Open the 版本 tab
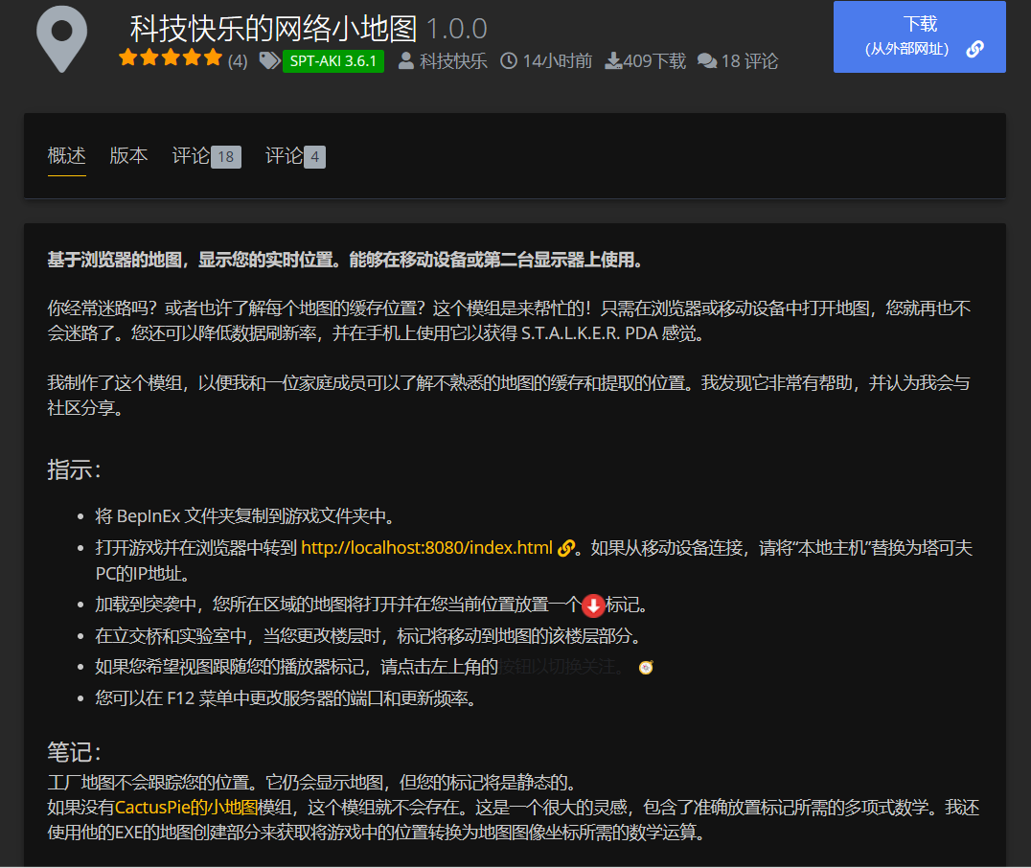 (x=128, y=156)
